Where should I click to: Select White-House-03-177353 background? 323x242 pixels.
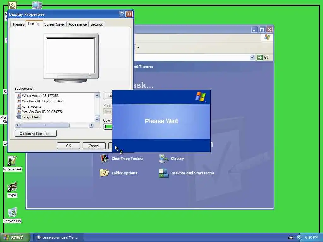pyautogui.click(x=40, y=96)
